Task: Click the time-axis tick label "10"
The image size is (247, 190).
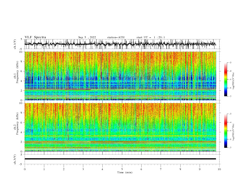Action: click(x=219, y=169)
